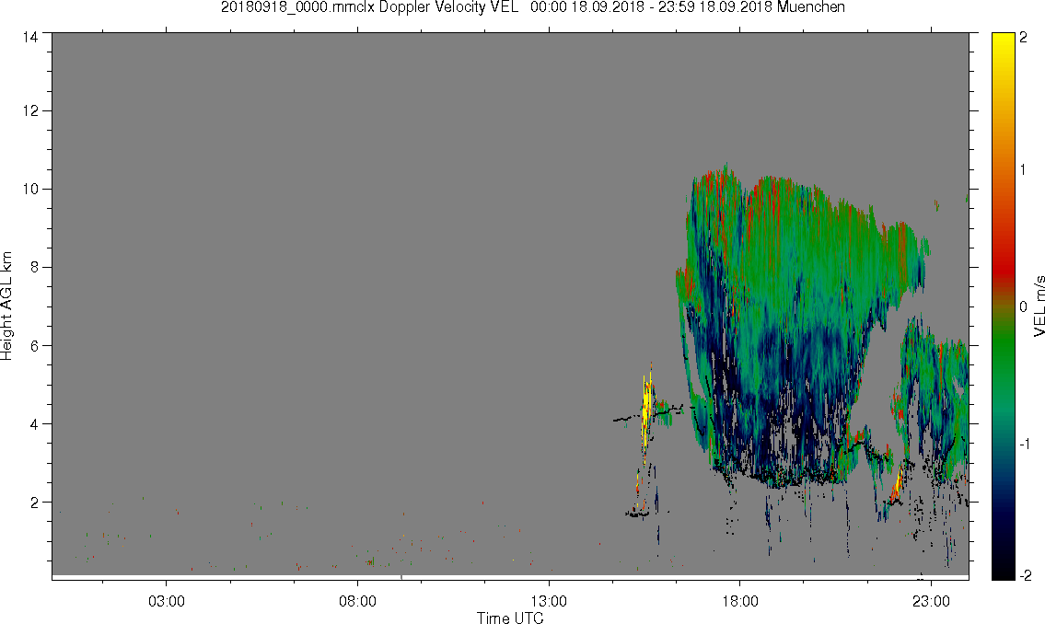Click the height axis label '2' on left
The height and width of the screenshot is (624, 1045).
(34, 503)
